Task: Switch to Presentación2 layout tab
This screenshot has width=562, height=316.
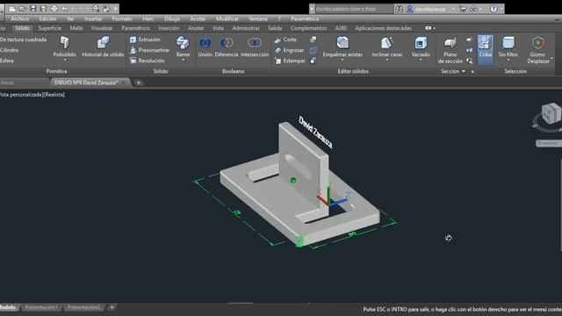Action: [84, 307]
